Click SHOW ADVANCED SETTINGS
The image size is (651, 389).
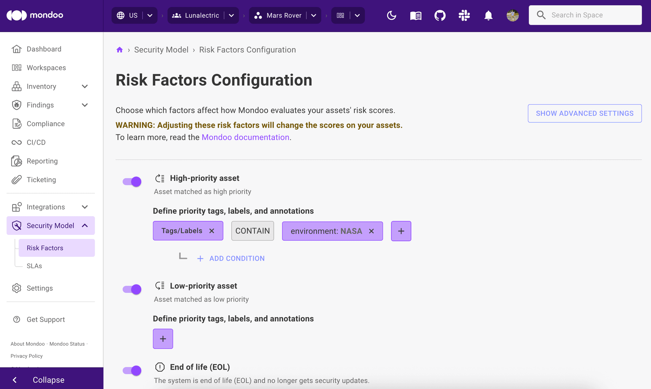tap(584, 113)
